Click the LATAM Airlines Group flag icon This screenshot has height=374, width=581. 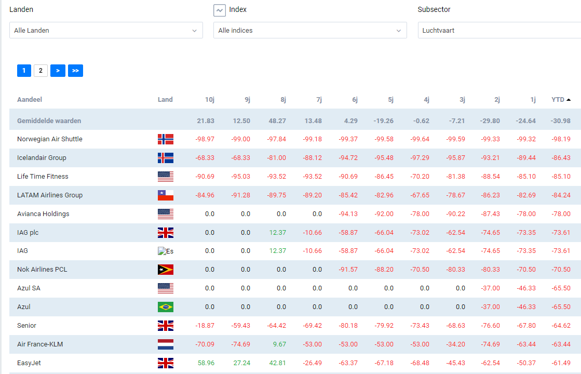point(166,195)
